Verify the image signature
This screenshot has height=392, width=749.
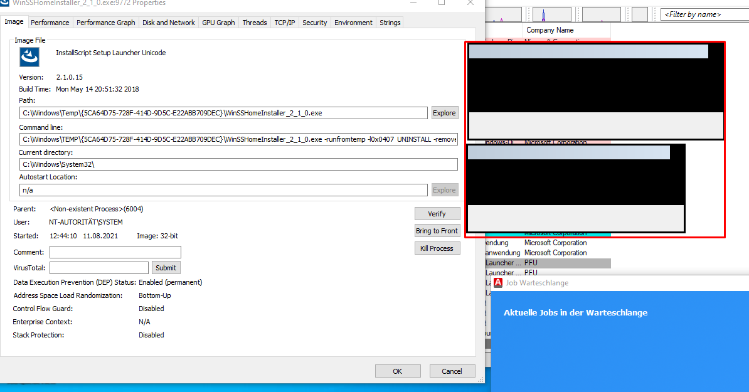[x=437, y=214]
